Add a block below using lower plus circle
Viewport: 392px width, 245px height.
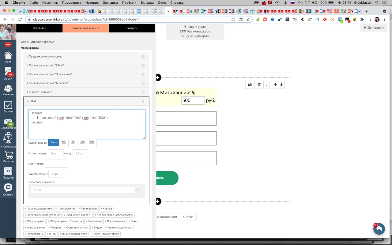pos(158,201)
